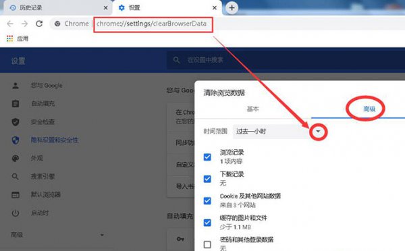
Task: Open the 时间范围 dropdown showing 过去一小时
Action: (277, 132)
